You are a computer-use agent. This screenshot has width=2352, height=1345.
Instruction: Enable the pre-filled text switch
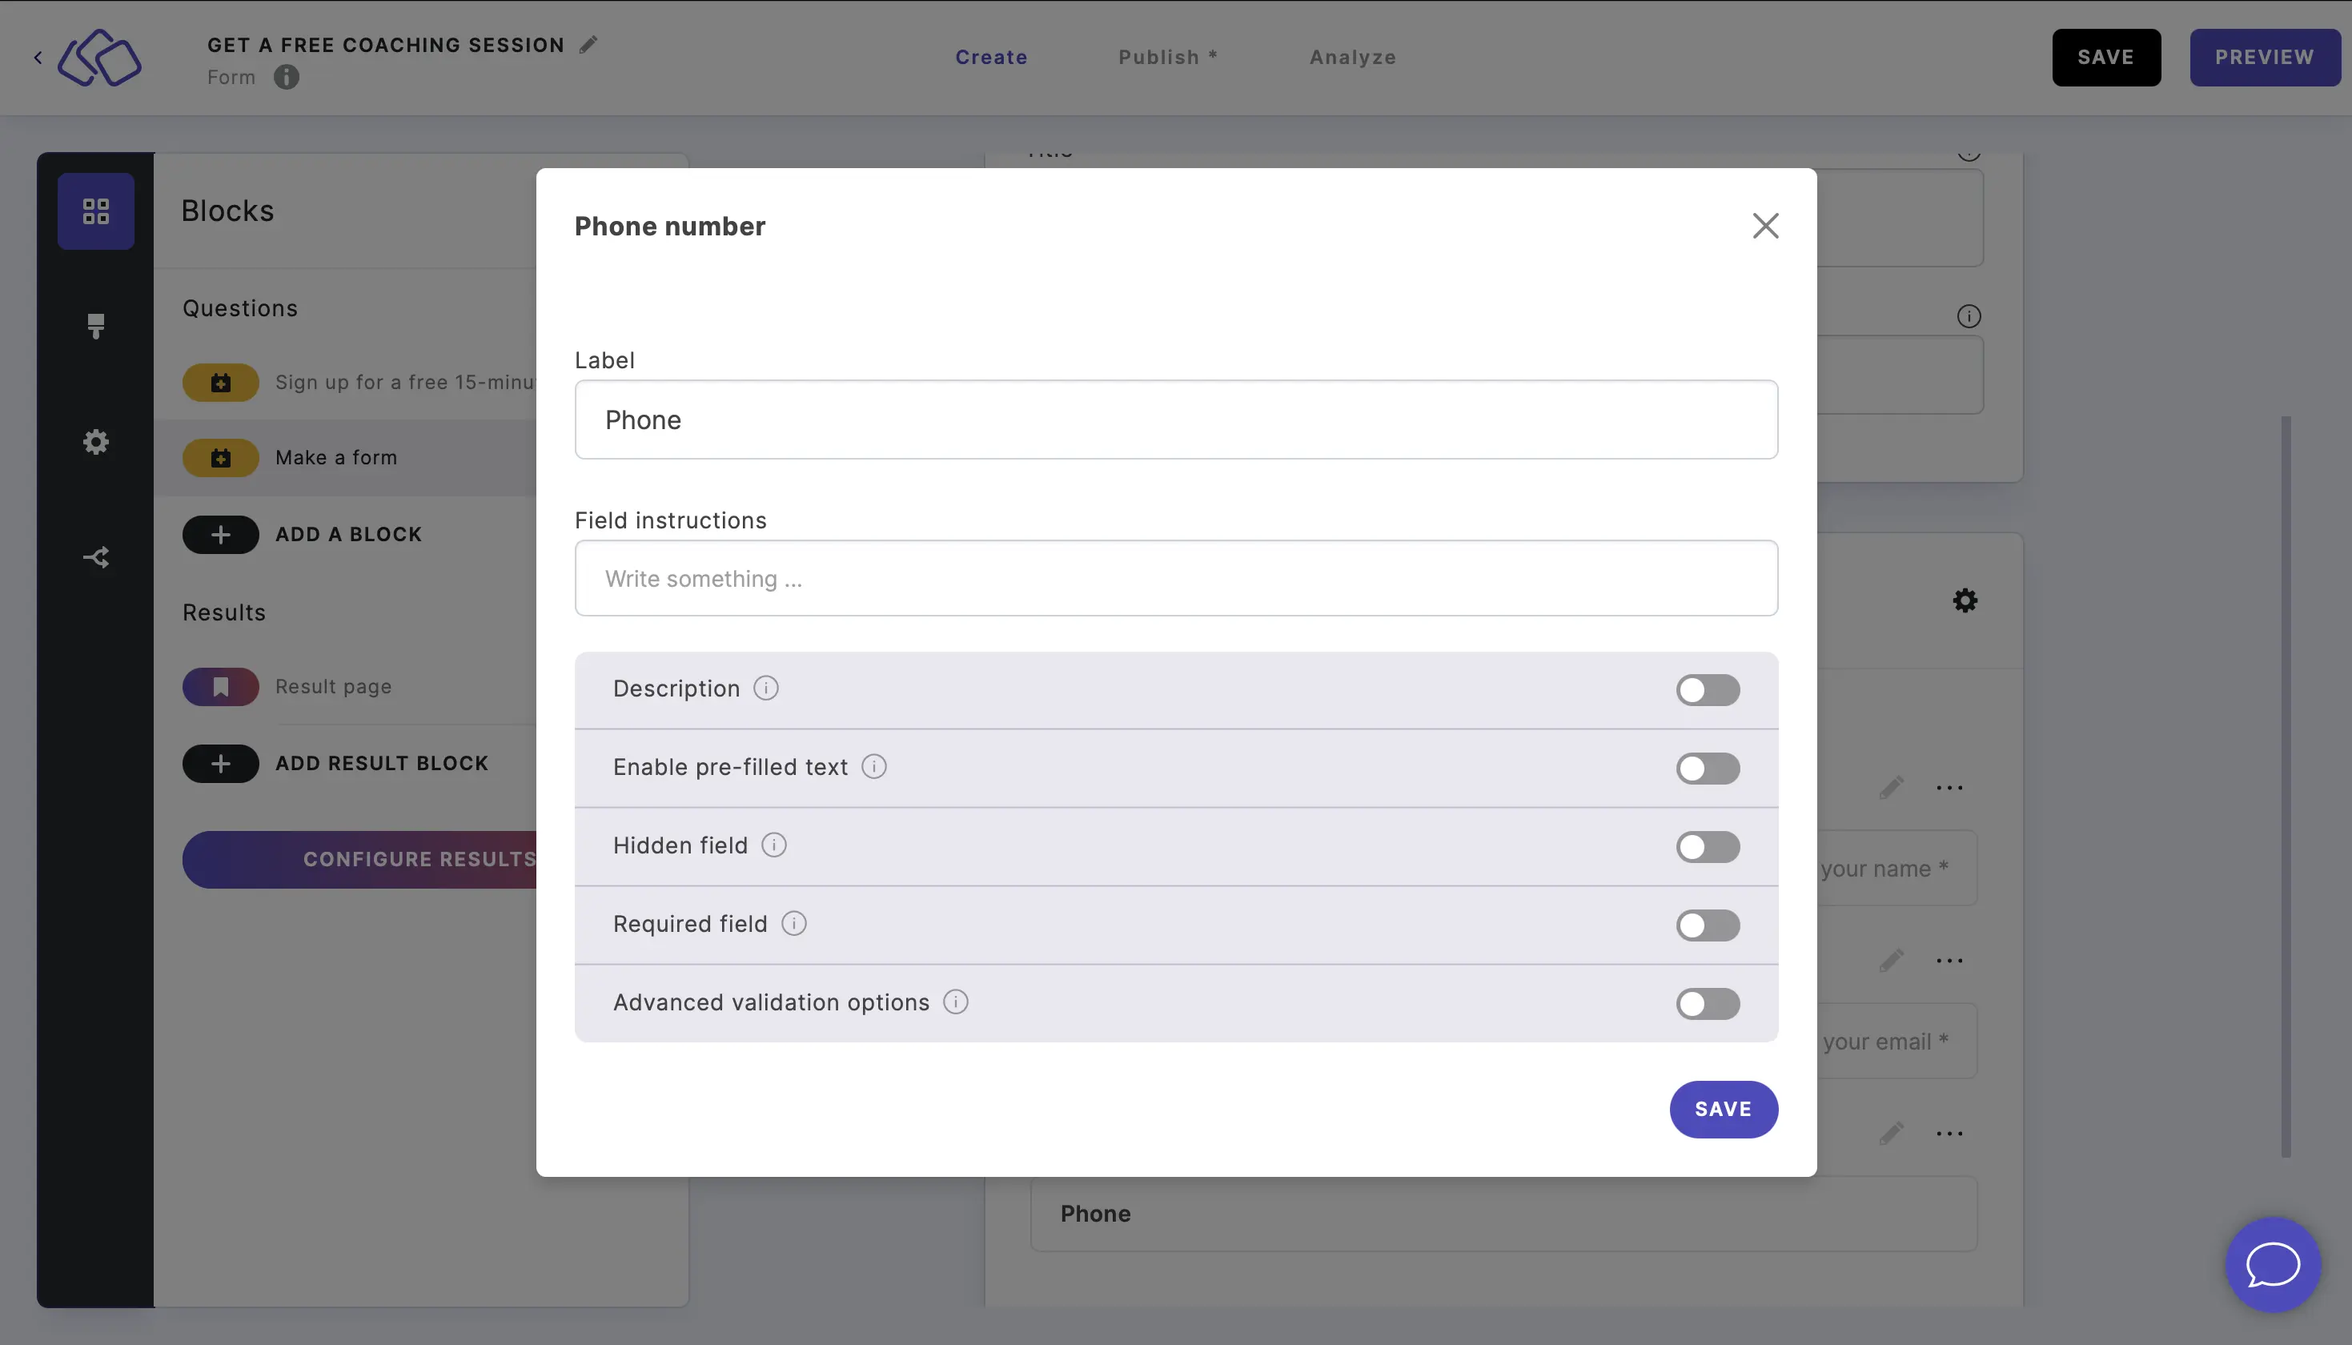1708,769
